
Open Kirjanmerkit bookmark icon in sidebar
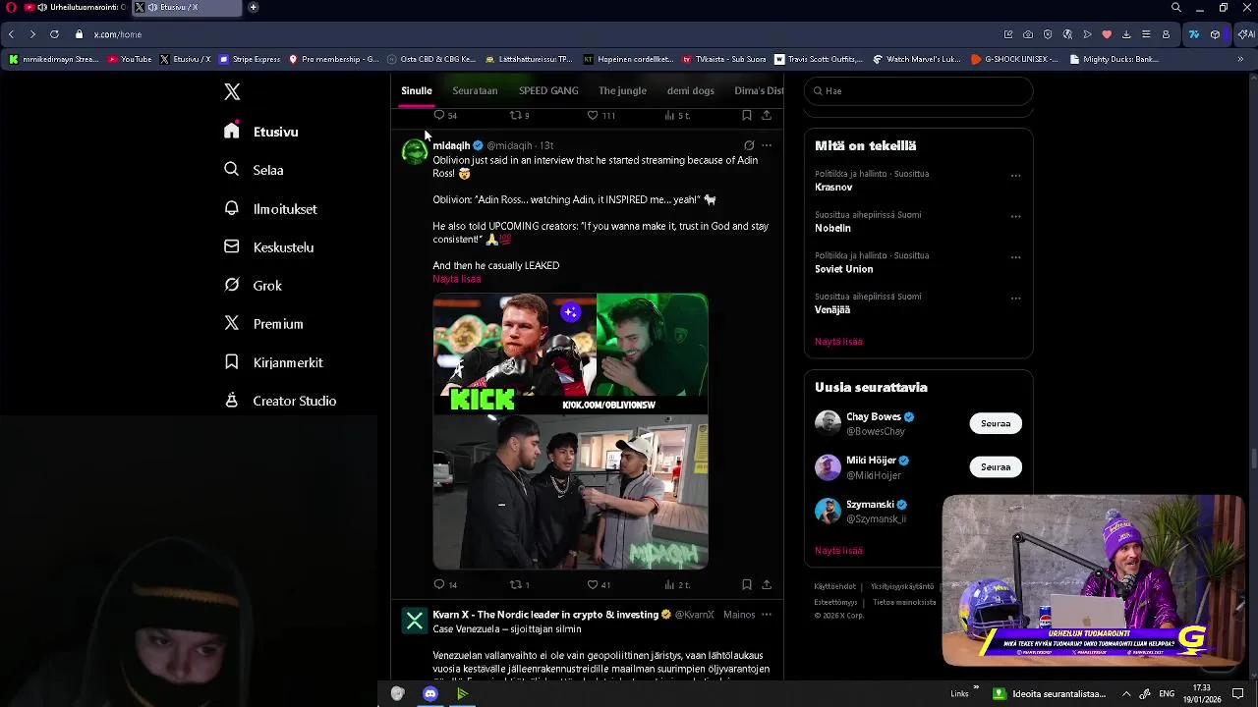tap(232, 362)
